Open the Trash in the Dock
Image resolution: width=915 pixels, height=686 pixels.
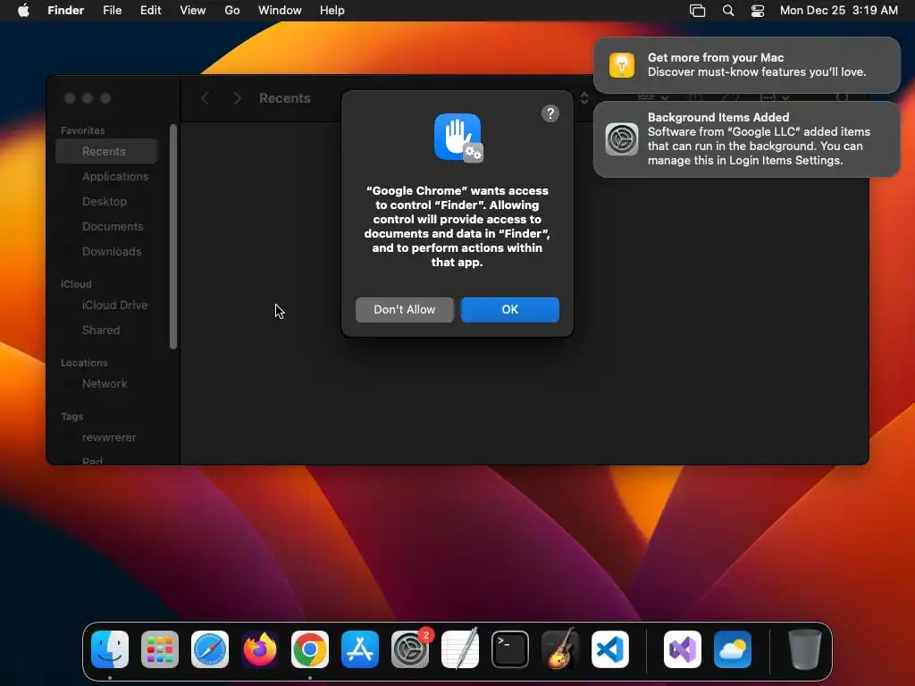pos(805,649)
